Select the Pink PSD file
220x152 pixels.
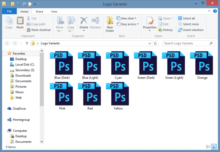coord(62,96)
